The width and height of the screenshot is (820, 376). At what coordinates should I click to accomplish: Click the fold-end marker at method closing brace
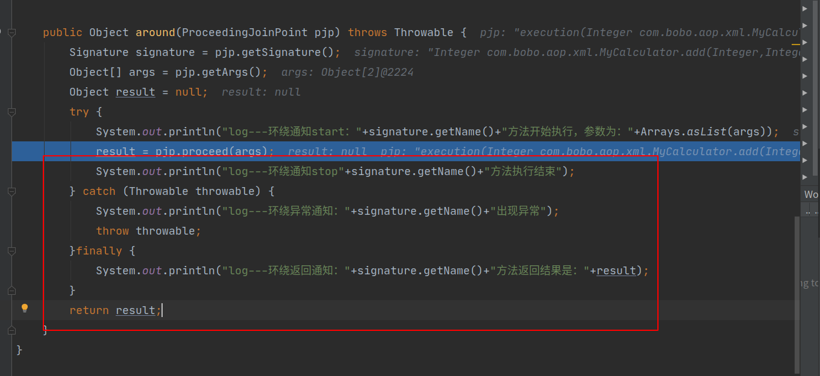tap(11, 330)
